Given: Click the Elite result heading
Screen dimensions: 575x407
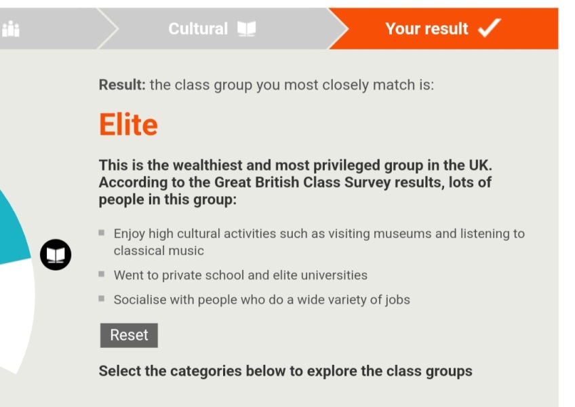Looking at the screenshot, I should [128, 124].
